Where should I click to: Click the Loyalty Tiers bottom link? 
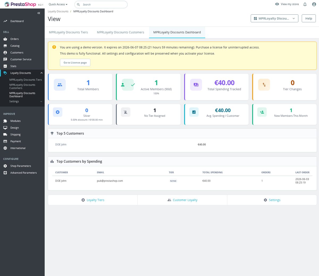coord(93,200)
